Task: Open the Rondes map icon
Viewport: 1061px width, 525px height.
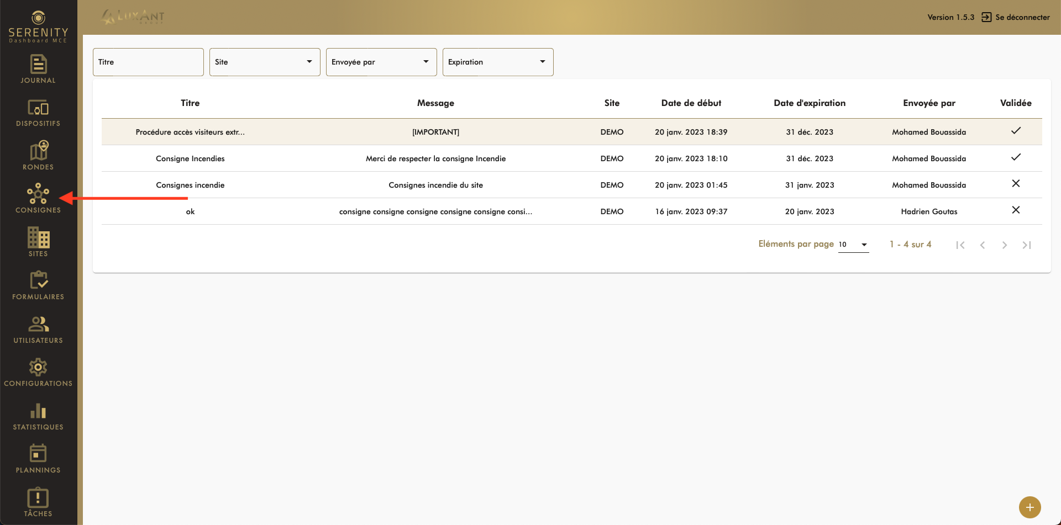Action: coord(38,151)
